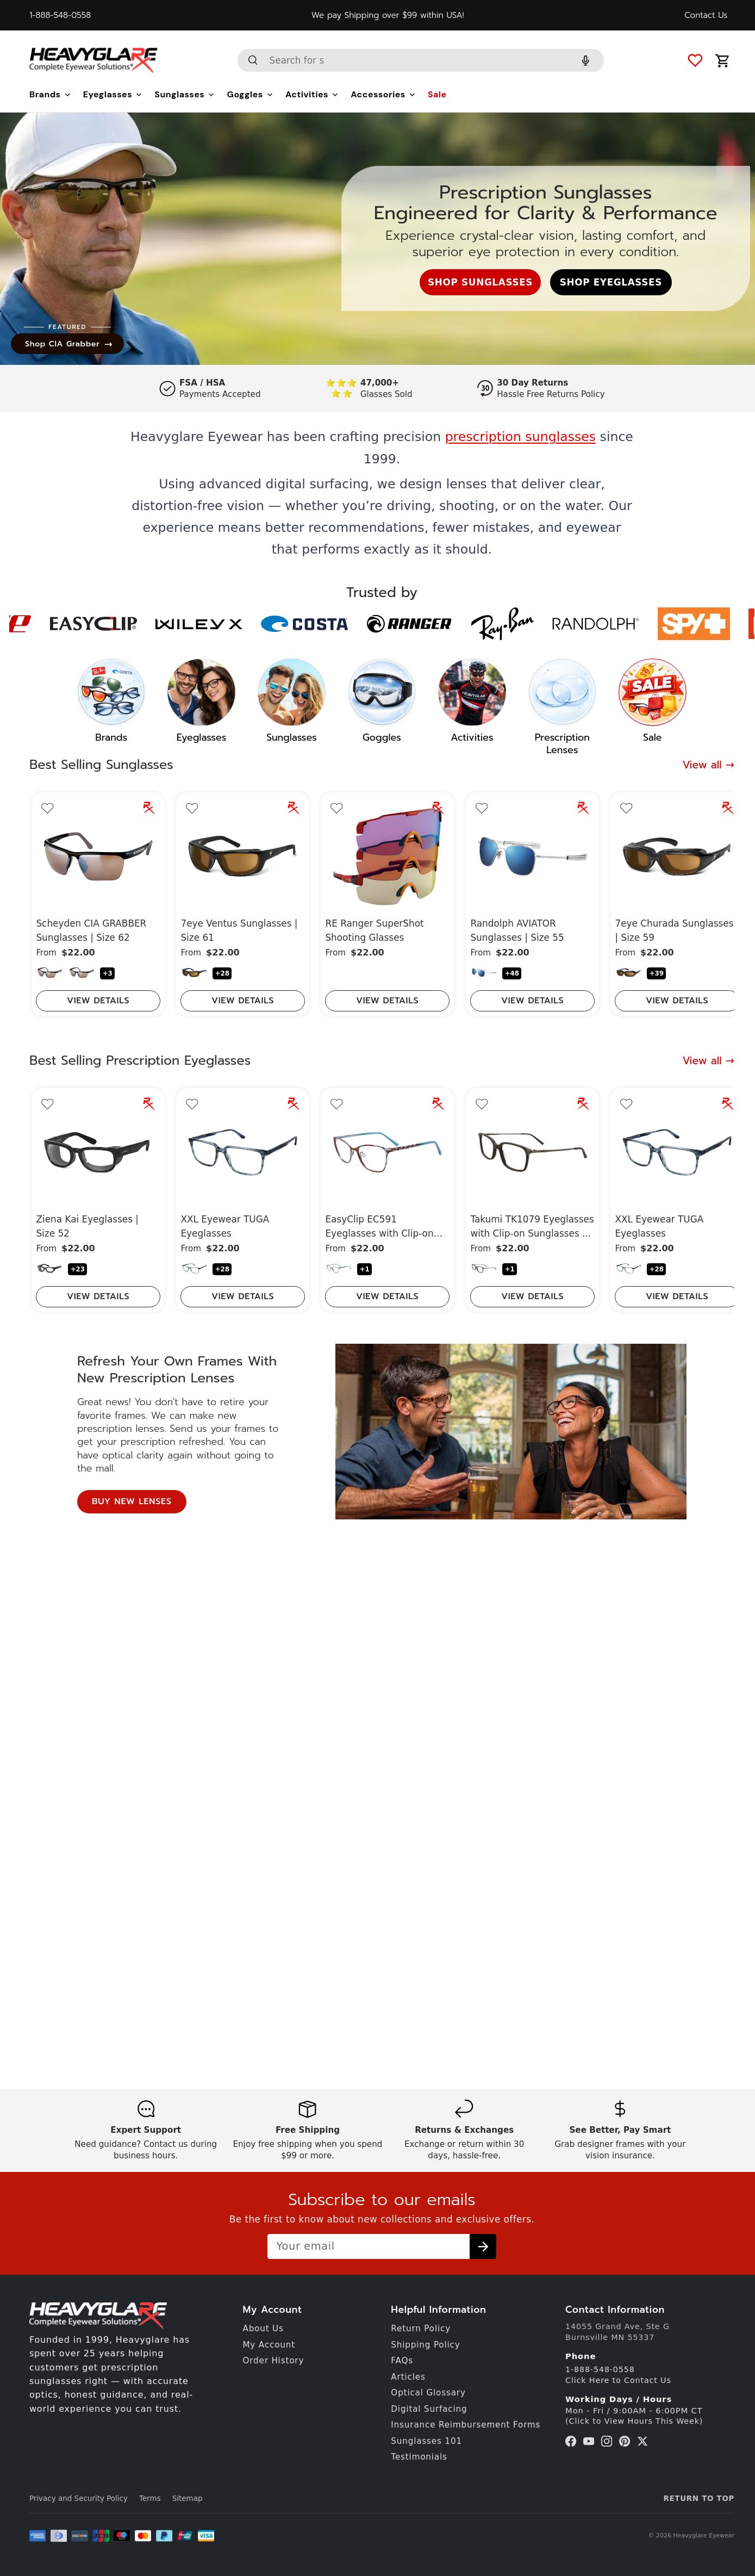Screen dimensions: 755x2576
Task: Click the Facebook icon in footer
Action: [x=571, y=2441]
